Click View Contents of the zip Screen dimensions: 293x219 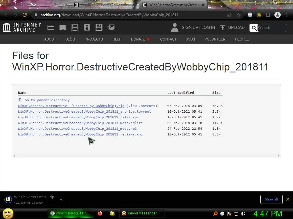(x=142, y=106)
